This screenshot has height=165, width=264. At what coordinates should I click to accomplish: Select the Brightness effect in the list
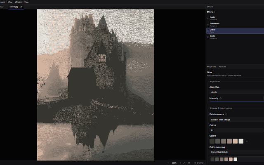[235, 25]
